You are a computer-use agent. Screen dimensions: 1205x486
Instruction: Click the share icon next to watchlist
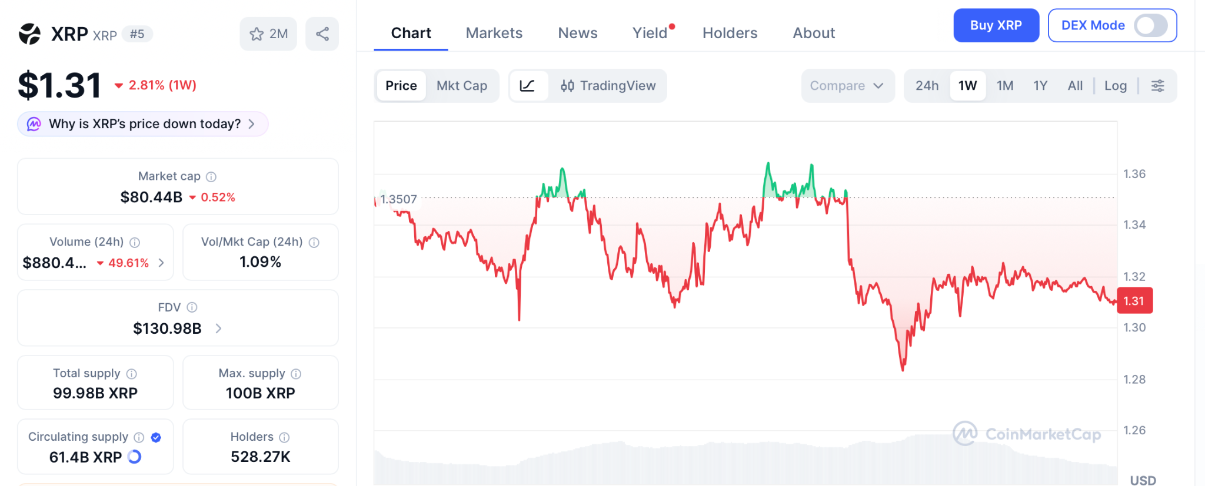(x=322, y=33)
